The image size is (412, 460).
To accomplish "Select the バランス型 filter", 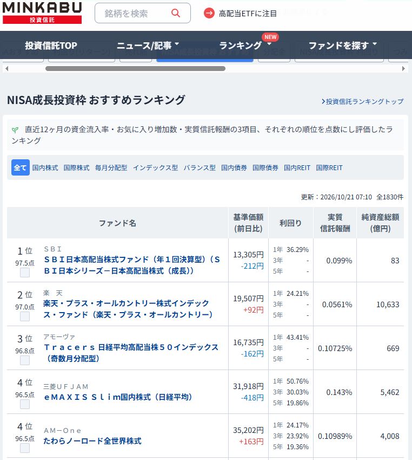I will pos(200,168).
